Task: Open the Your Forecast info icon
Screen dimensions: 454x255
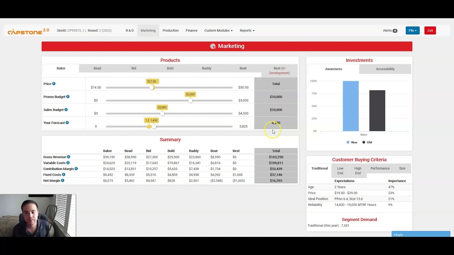Action: coord(67,123)
